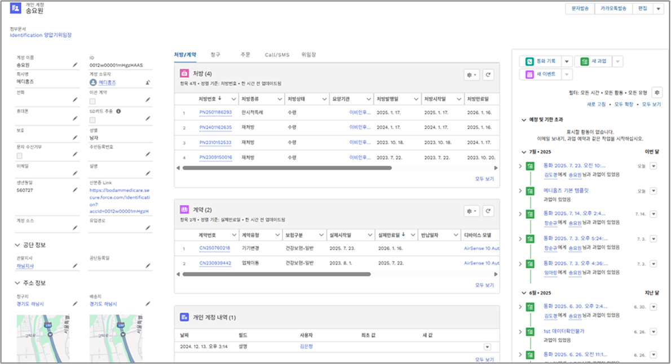
Task: Toggle the SD카드 추출 checkbox
Action: (93, 120)
